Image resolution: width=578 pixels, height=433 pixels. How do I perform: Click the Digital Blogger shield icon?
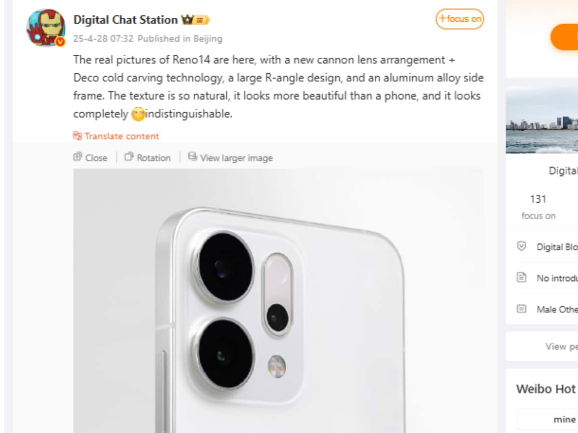click(x=522, y=246)
